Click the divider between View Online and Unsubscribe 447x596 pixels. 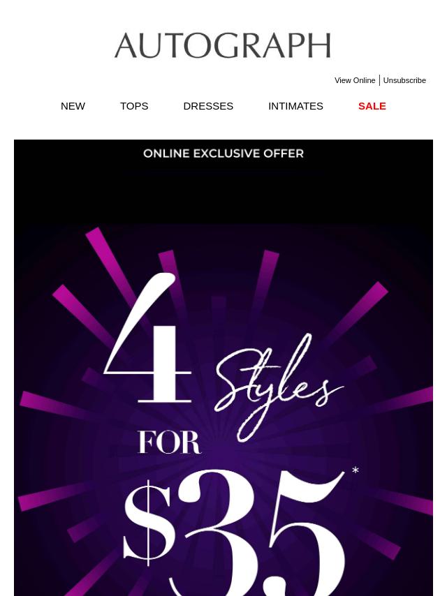(x=379, y=80)
